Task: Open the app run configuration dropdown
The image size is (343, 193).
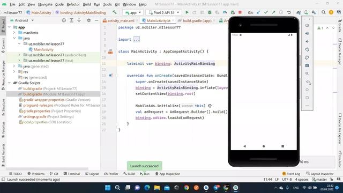Action: [133, 13]
